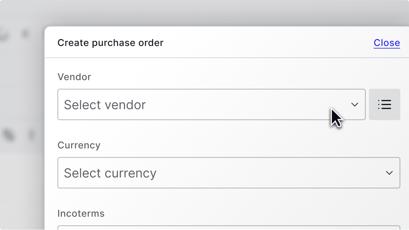This screenshot has height=230, width=409.
Task: Click the Currency field label
Action: [79, 145]
